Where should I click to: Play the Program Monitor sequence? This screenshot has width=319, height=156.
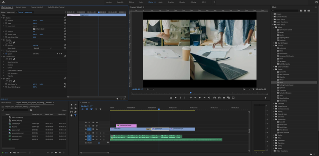click(x=199, y=98)
